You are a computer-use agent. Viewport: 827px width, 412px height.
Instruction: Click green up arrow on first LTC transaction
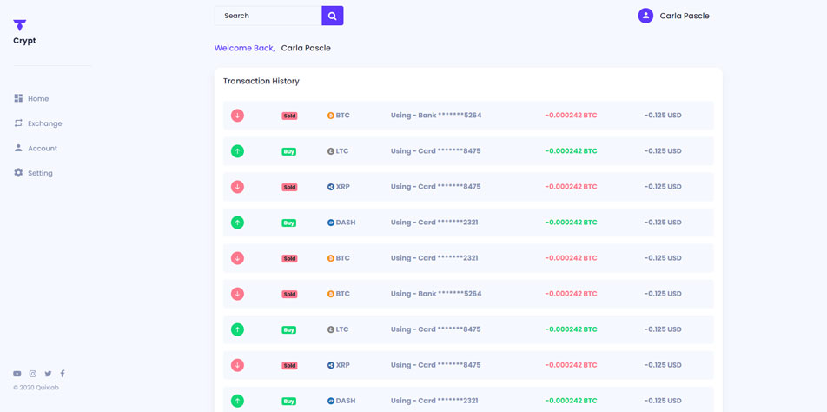[x=237, y=151]
